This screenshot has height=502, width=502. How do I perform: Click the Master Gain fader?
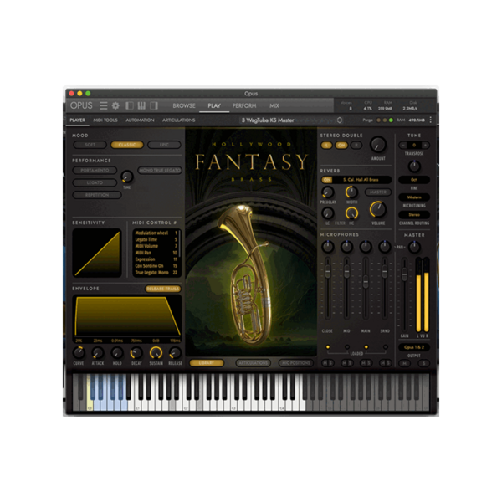coord(405,273)
